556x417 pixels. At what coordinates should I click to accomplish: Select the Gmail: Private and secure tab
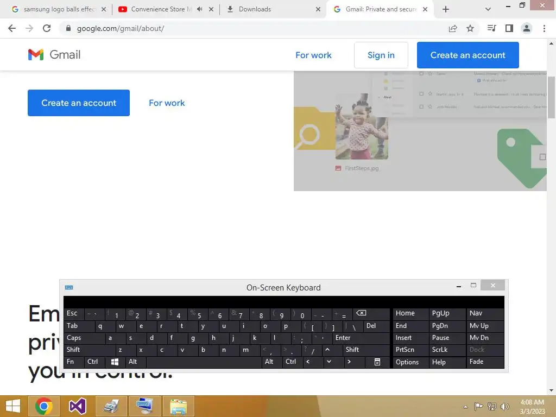(381, 9)
